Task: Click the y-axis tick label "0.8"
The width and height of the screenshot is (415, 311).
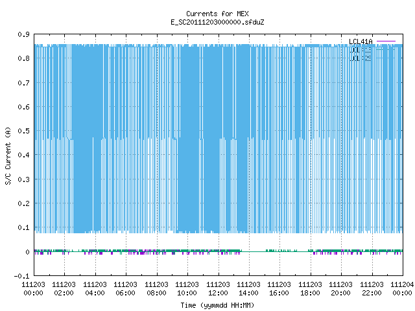Action: (x=23, y=58)
